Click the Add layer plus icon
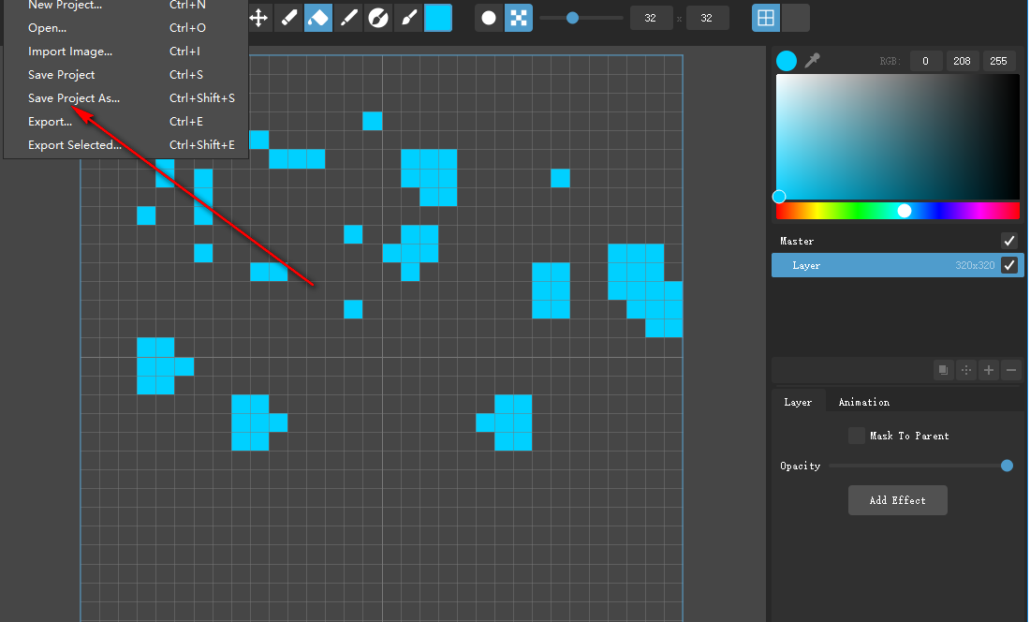Image resolution: width=1030 pixels, height=622 pixels. click(988, 369)
